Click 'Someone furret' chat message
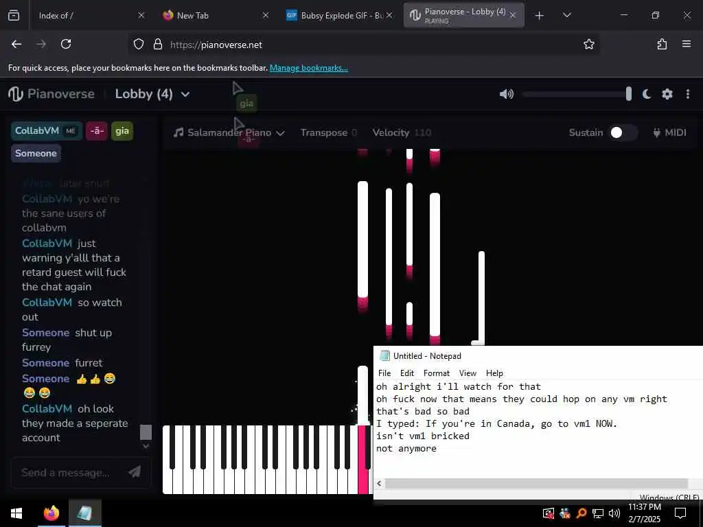 click(62, 362)
